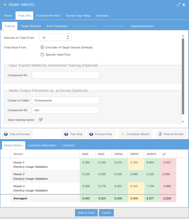This screenshot has width=189, height=219.
Task: Click the expand dialog arrows icon
Action: coord(178,5)
